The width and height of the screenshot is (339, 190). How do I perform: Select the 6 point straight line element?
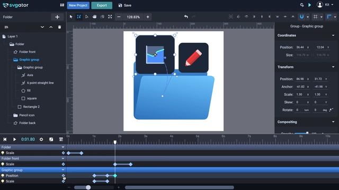click(x=40, y=83)
